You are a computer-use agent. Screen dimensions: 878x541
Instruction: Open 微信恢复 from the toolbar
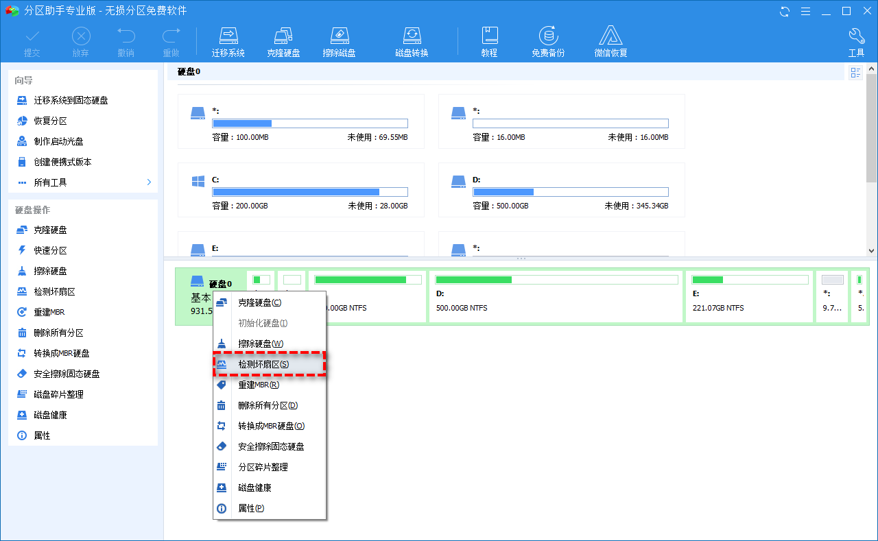coord(610,42)
